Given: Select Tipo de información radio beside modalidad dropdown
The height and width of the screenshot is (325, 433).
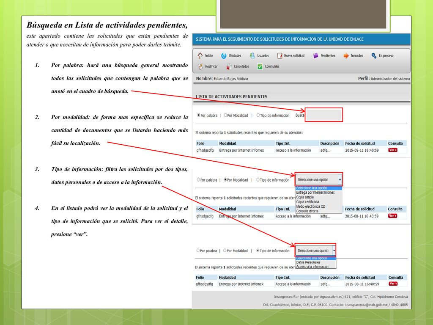Looking at the screenshot, I should [258, 179].
